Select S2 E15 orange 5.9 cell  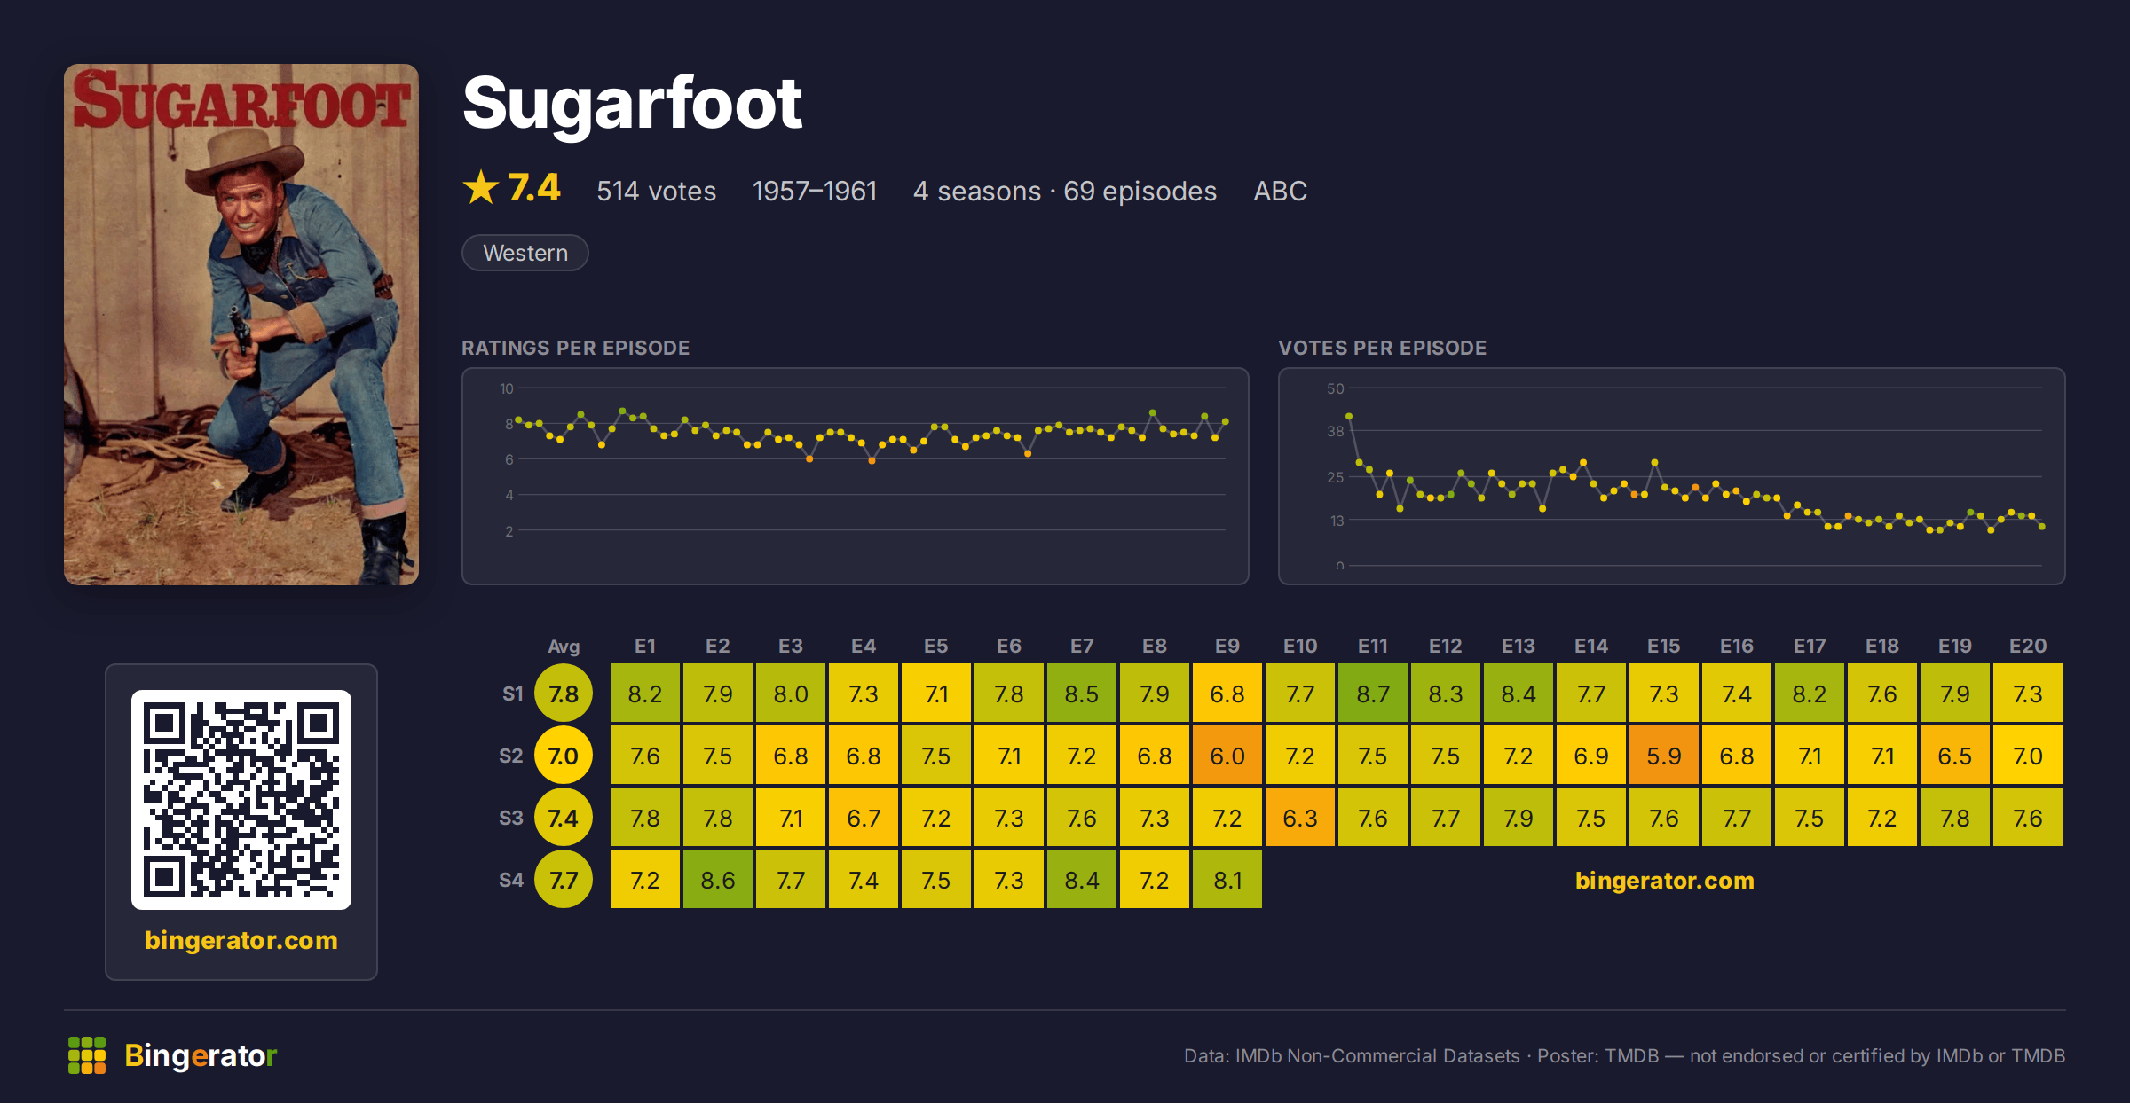pos(1664,756)
